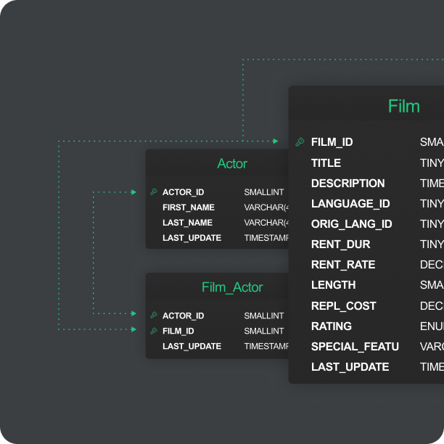Click the LENGTH column in Film table
Screen dimensions: 444x444
coord(333,285)
